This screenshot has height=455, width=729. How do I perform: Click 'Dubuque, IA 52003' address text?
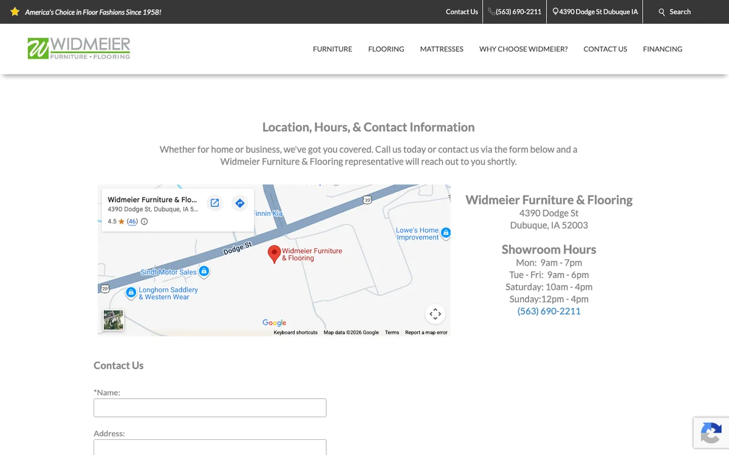point(549,225)
